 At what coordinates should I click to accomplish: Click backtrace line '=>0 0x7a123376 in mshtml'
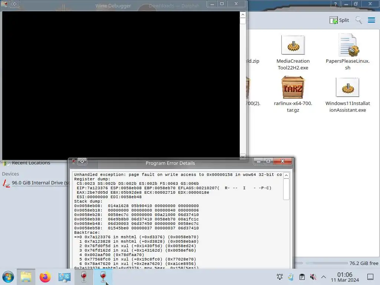click(137, 237)
